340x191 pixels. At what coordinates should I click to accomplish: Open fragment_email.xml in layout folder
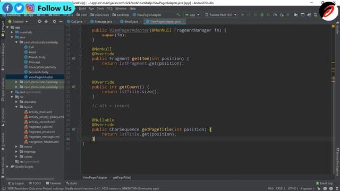(42, 132)
